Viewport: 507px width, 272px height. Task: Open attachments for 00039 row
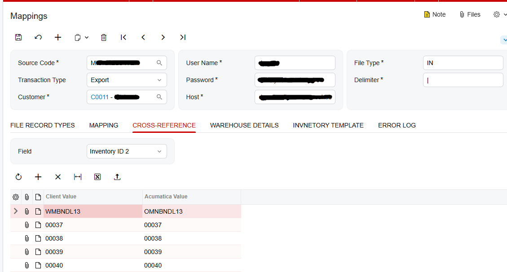[27, 252]
